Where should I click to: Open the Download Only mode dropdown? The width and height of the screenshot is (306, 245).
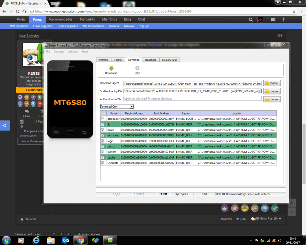(117, 107)
